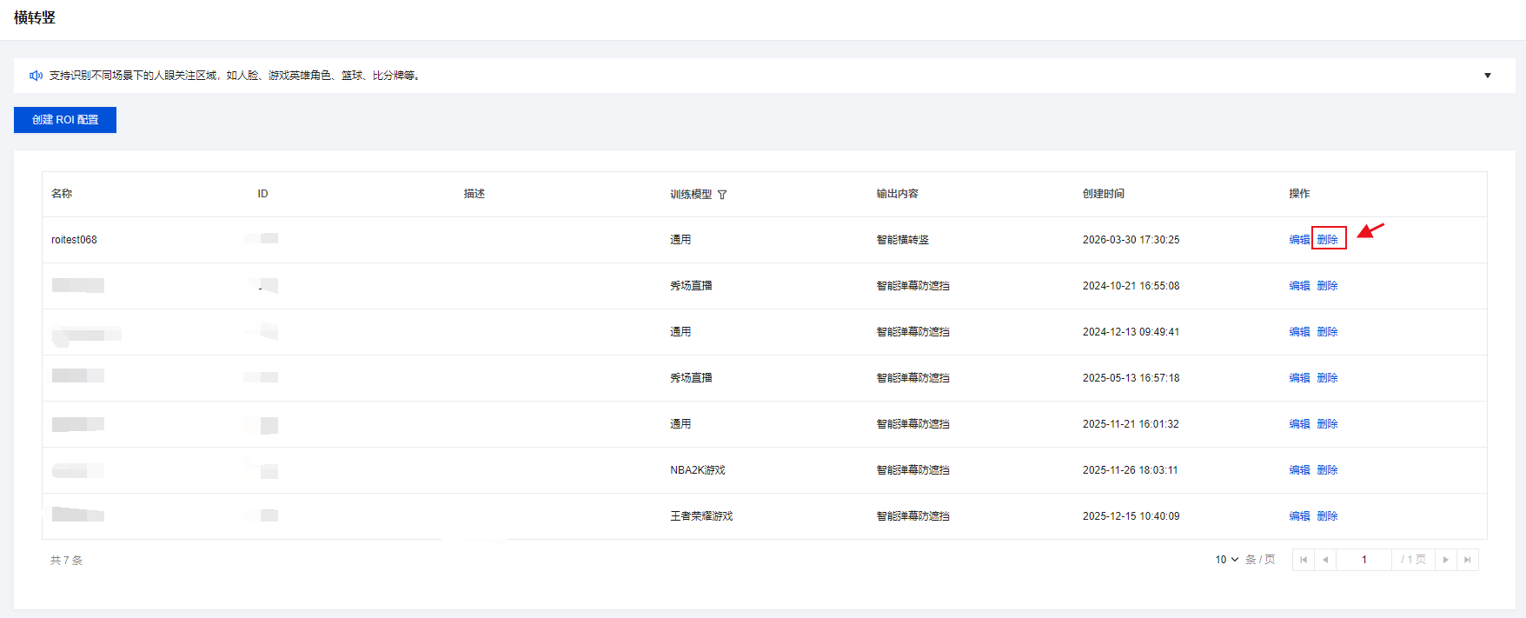Edit the row created 2024-12-13 09:49:41

tap(1299, 332)
